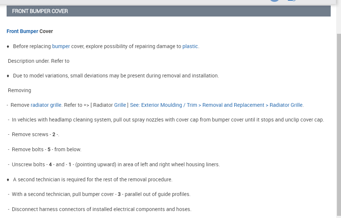341x218 pixels.
Task: Click the 'pull bumper cover - 3' step
Action: tap(101, 194)
